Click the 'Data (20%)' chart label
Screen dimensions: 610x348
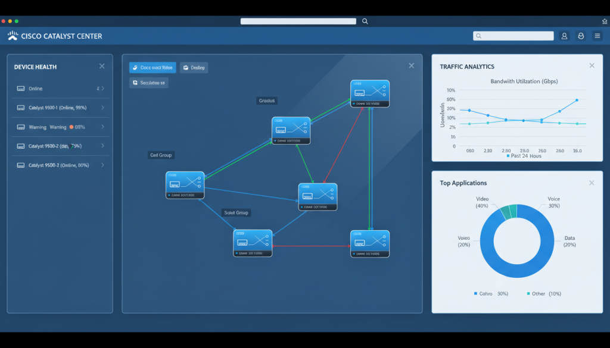point(569,241)
